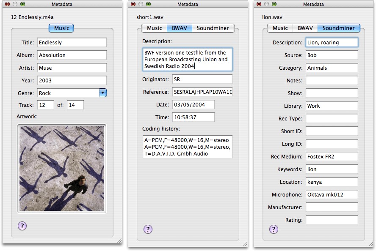
Task: Open help in the Endlessly.m4a window
Action: 22,226
